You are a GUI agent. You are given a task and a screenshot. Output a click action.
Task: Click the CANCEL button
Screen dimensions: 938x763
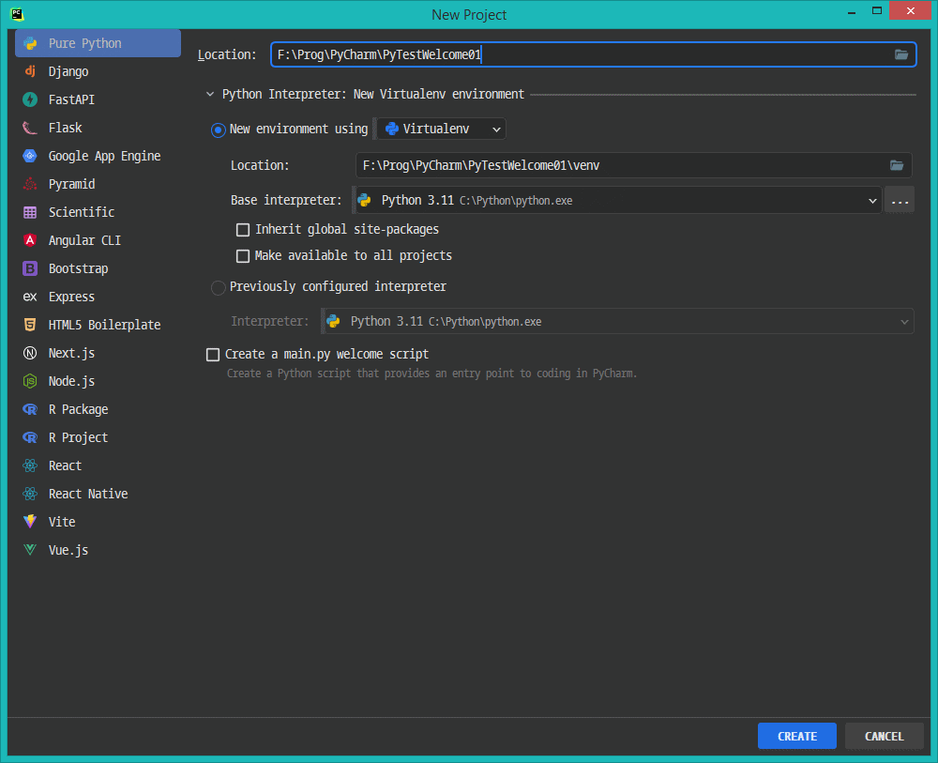(x=885, y=736)
